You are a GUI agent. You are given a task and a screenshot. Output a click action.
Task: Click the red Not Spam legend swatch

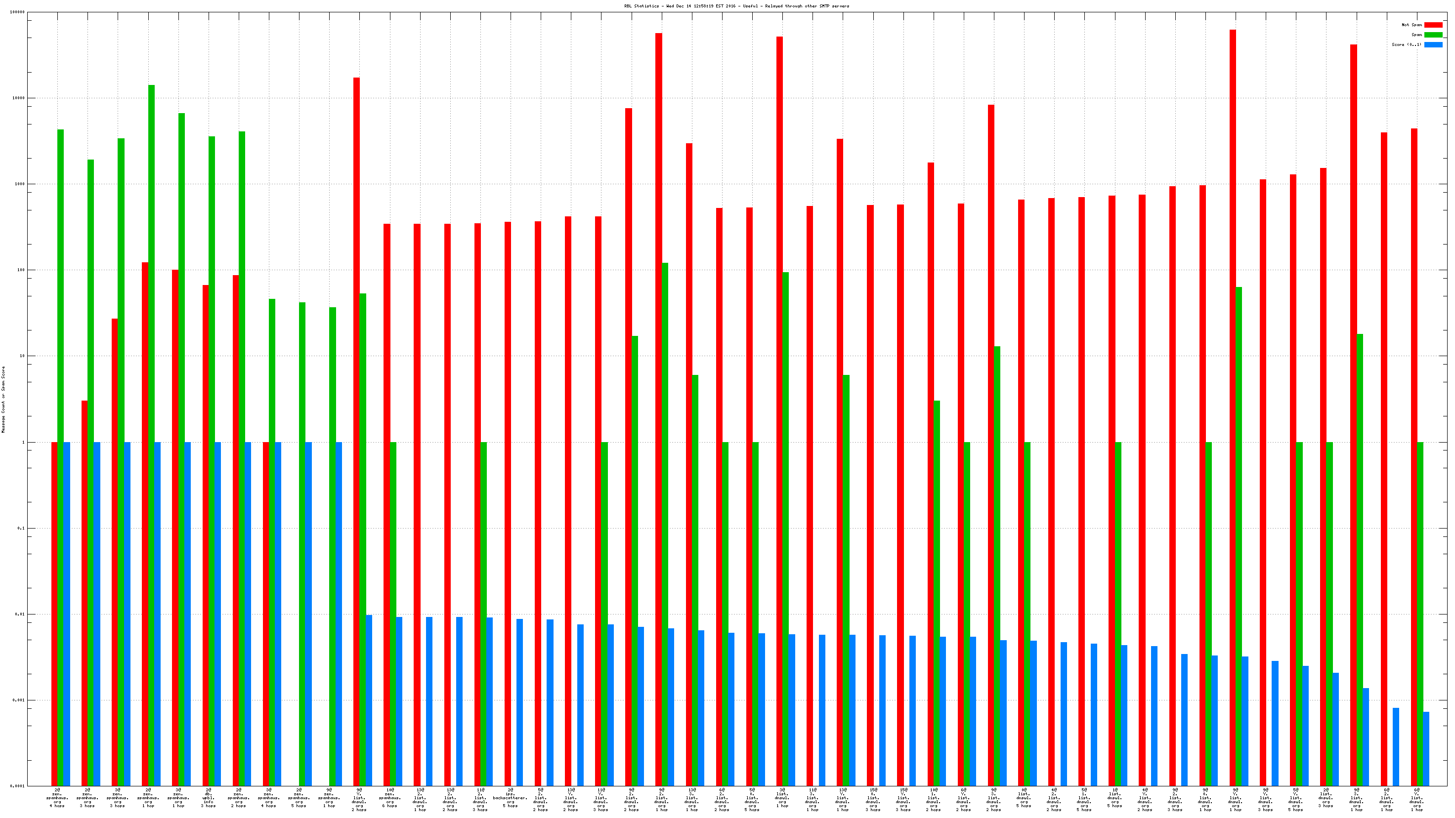pos(1433,25)
